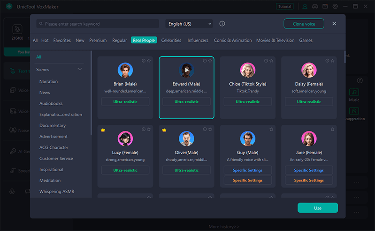Favorite the Lucy (Female) voice star
The image size is (375, 231).
coord(149,129)
